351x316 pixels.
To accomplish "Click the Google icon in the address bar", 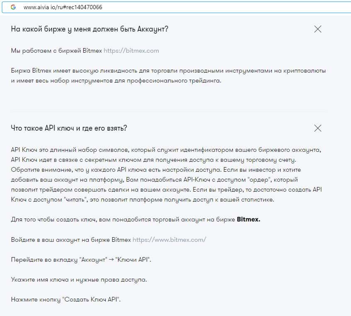I will 13,7.
